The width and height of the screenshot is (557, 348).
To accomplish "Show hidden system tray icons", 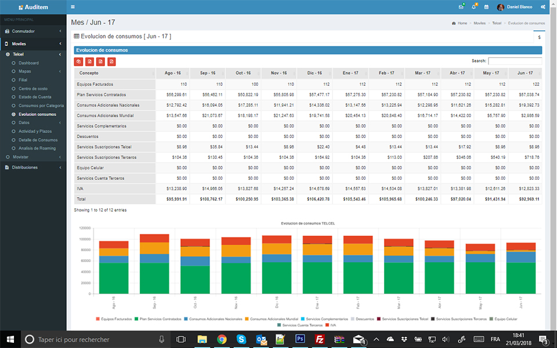I will coord(377,339).
